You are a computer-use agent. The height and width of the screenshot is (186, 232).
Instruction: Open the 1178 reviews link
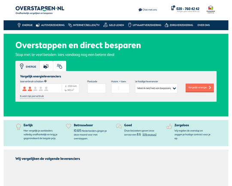150,135
